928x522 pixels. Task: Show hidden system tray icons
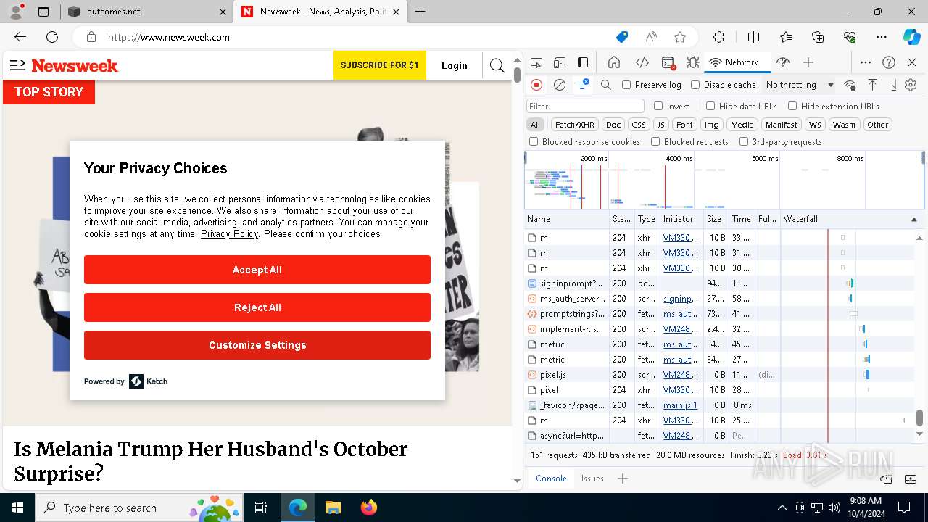[x=782, y=507]
